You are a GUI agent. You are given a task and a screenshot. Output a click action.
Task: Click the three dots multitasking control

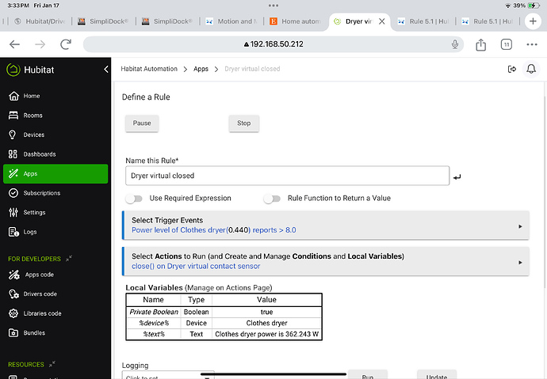pyautogui.click(x=273, y=6)
